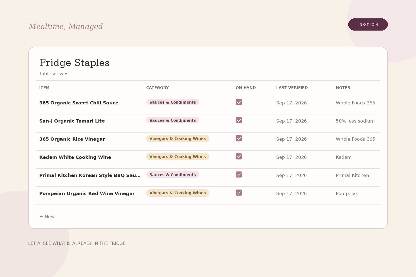Toggle On Hand checkbox for Kedem White Cooking Wine
The width and height of the screenshot is (416, 277).
(239, 156)
